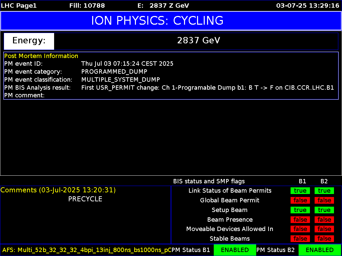Click the Stable Beams label

pos(230,239)
